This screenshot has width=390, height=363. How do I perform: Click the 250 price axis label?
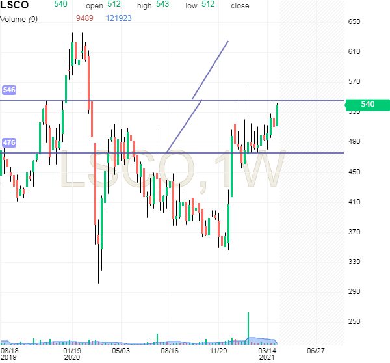point(354,321)
